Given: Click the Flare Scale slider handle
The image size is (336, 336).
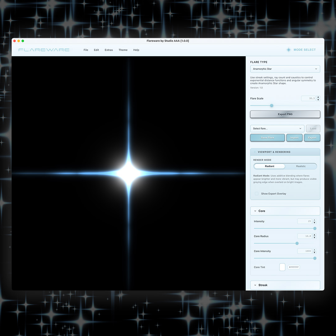Looking at the screenshot, I should click(x=272, y=105).
